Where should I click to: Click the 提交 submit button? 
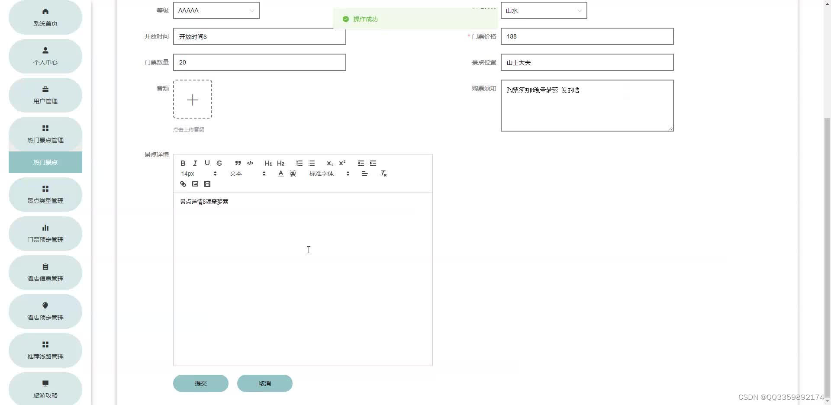click(200, 383)
